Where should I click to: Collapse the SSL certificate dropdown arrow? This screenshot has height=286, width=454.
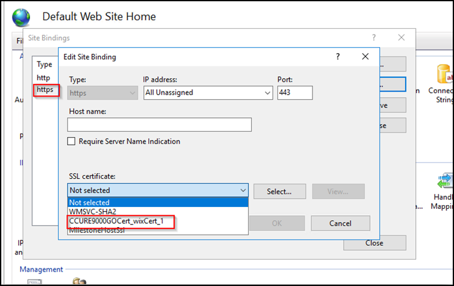pyautogui.click(x=242, y=190)
